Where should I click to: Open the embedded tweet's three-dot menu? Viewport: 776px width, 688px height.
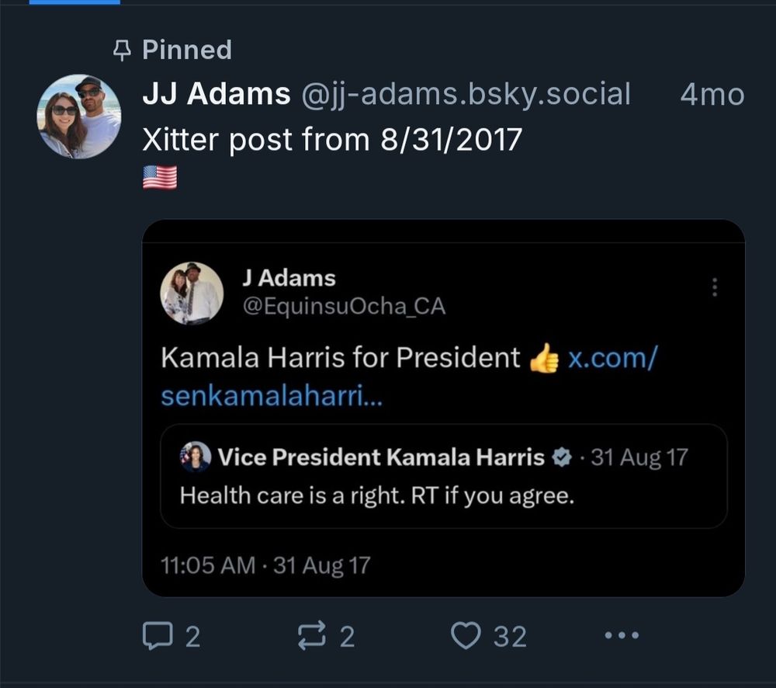(x=713, y=287)
